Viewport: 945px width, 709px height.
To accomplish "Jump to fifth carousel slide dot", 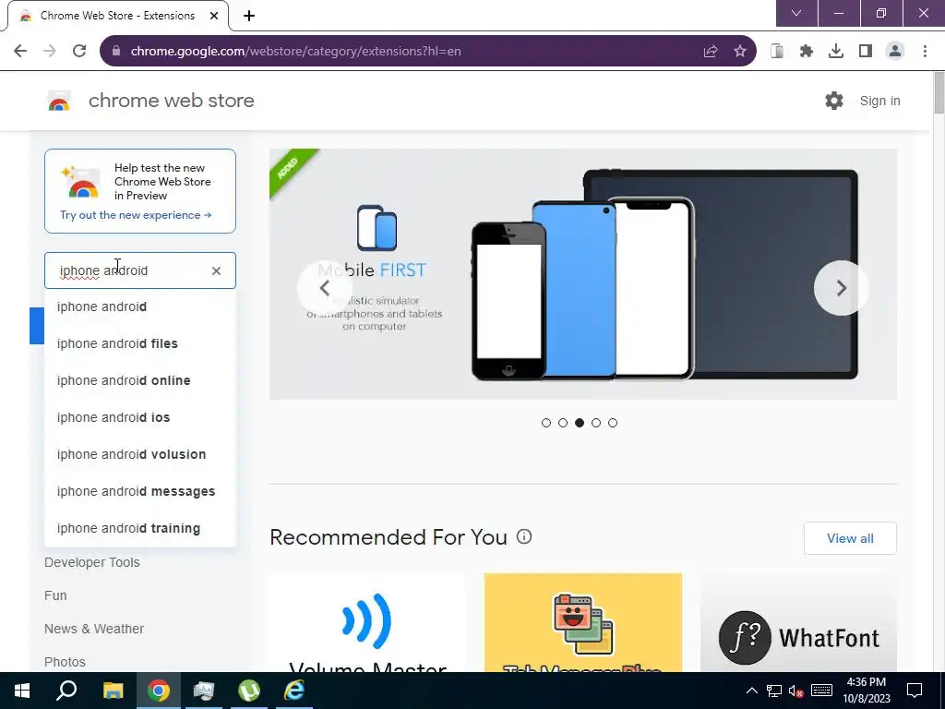I will click(613, 423).
